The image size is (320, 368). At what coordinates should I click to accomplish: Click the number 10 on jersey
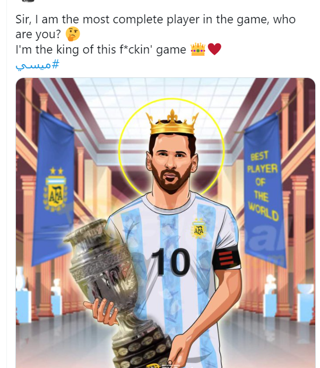(x=171, y=261)
